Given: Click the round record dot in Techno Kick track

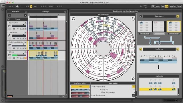Looking at the screenshot, I should coord(14,29).
